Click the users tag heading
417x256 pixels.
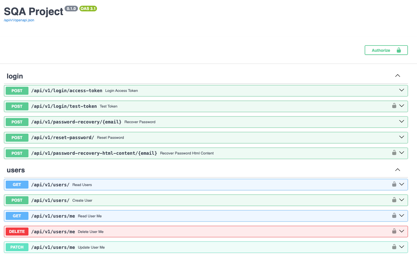tap(16, 170)
